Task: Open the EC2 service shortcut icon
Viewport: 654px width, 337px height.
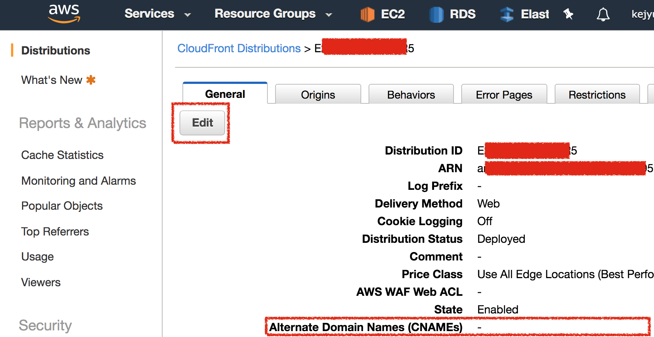Action: coord(367,14)
